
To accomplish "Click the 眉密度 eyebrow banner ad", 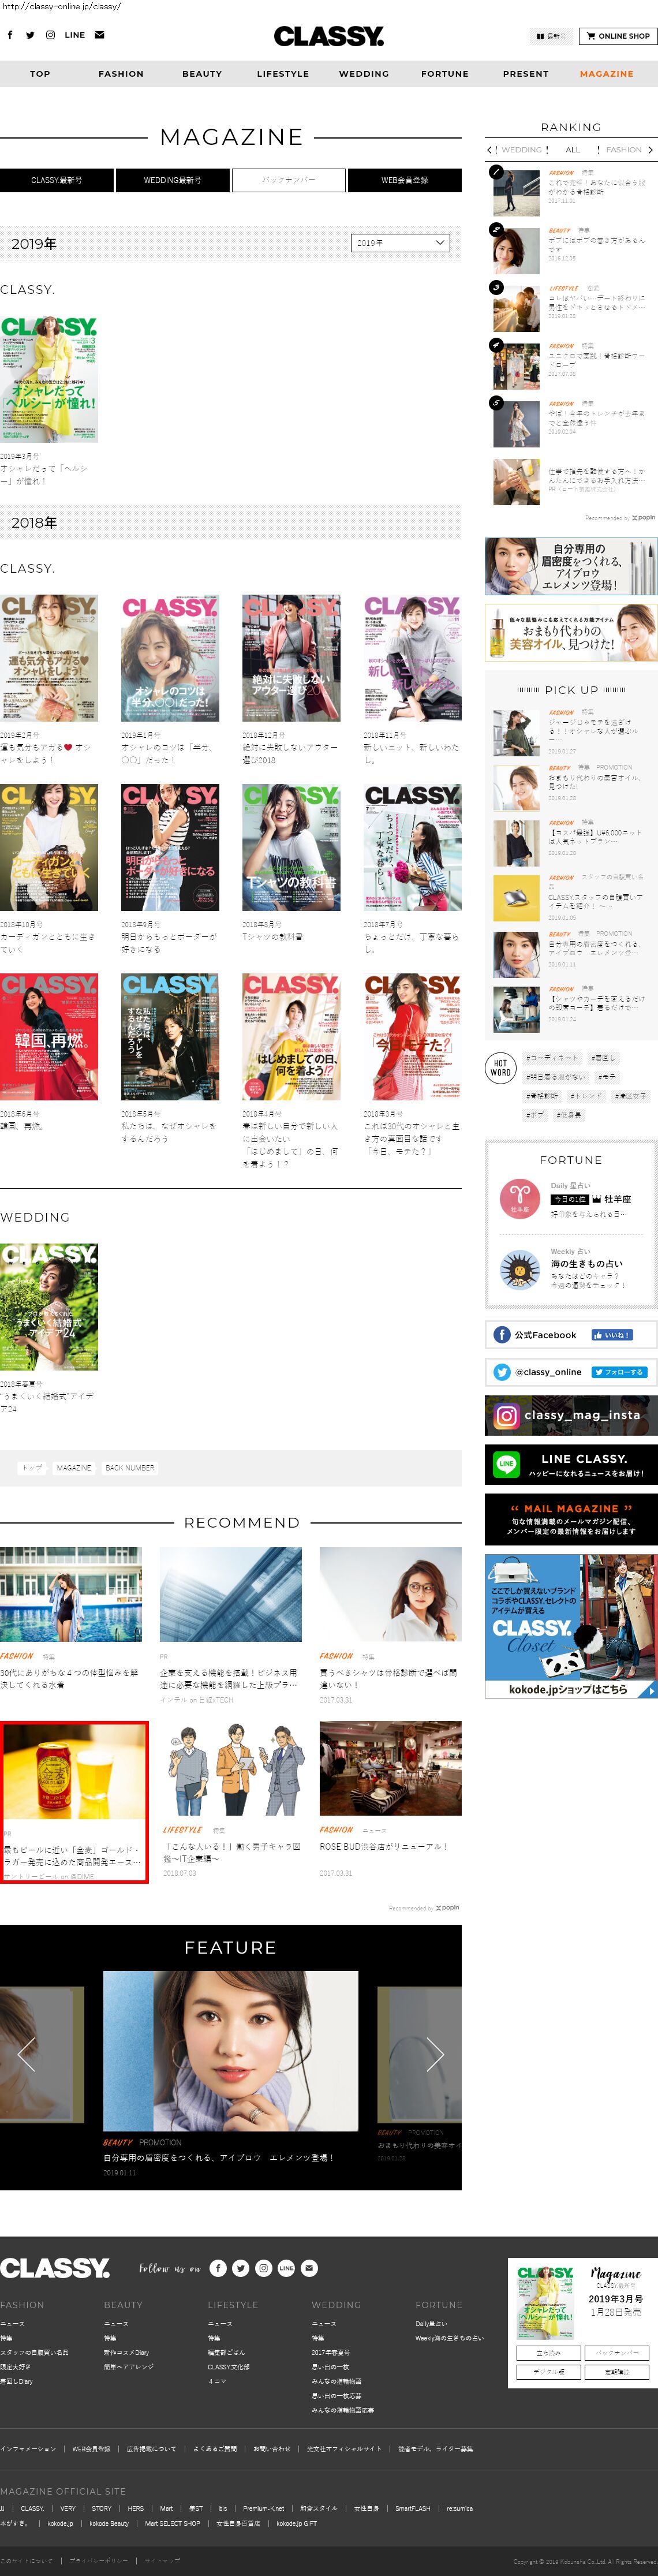I will (x=571, y=567).
